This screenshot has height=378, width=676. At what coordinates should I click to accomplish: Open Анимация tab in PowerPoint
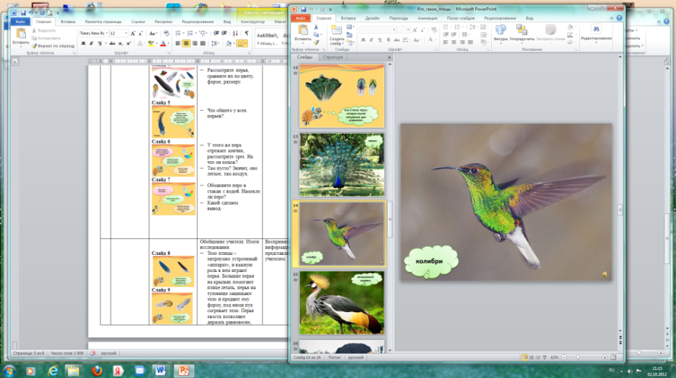point(427,18)
